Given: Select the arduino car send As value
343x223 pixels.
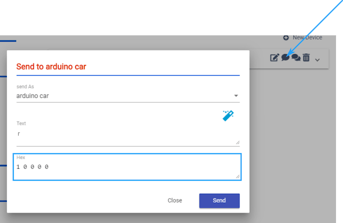Looking at the screenshot, I should (x=32, y=96).
